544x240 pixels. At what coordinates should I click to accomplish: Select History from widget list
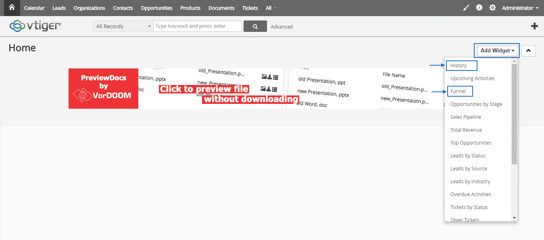click(x=459, y=66)
